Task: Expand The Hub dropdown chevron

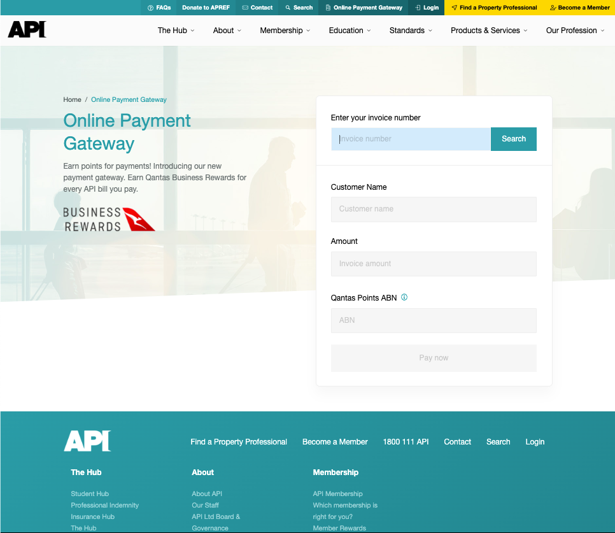Action: tap(192, 31)
